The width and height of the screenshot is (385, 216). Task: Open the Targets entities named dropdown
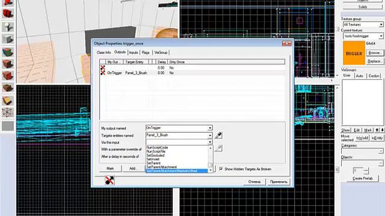[x=210, y=135]
